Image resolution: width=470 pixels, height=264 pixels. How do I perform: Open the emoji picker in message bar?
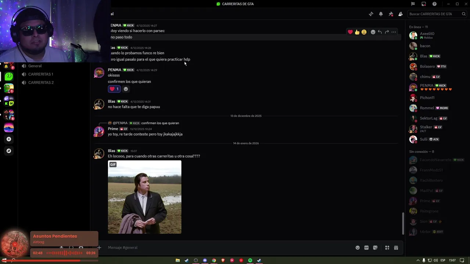point(358,247)
